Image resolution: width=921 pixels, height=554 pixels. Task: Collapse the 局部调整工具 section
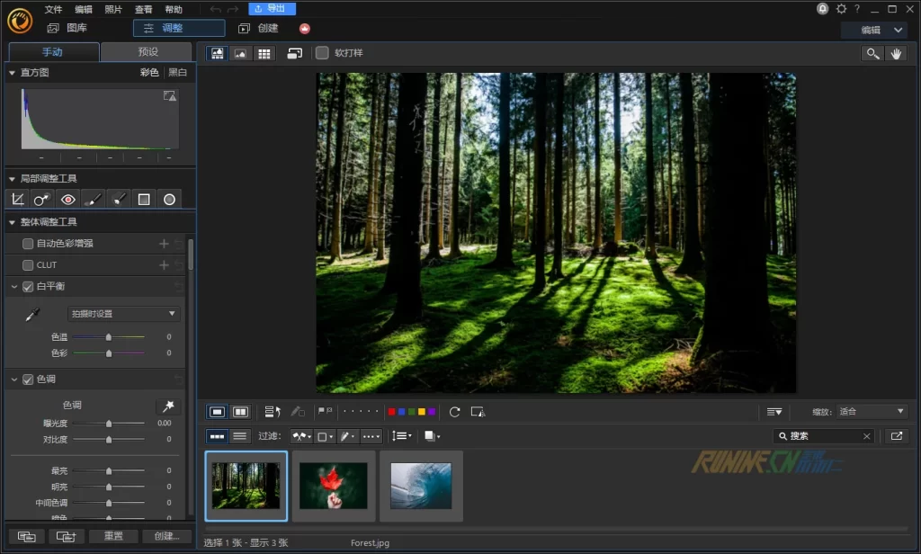12,179
